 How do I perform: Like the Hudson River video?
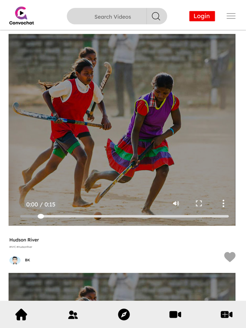(x=230, y=257)
